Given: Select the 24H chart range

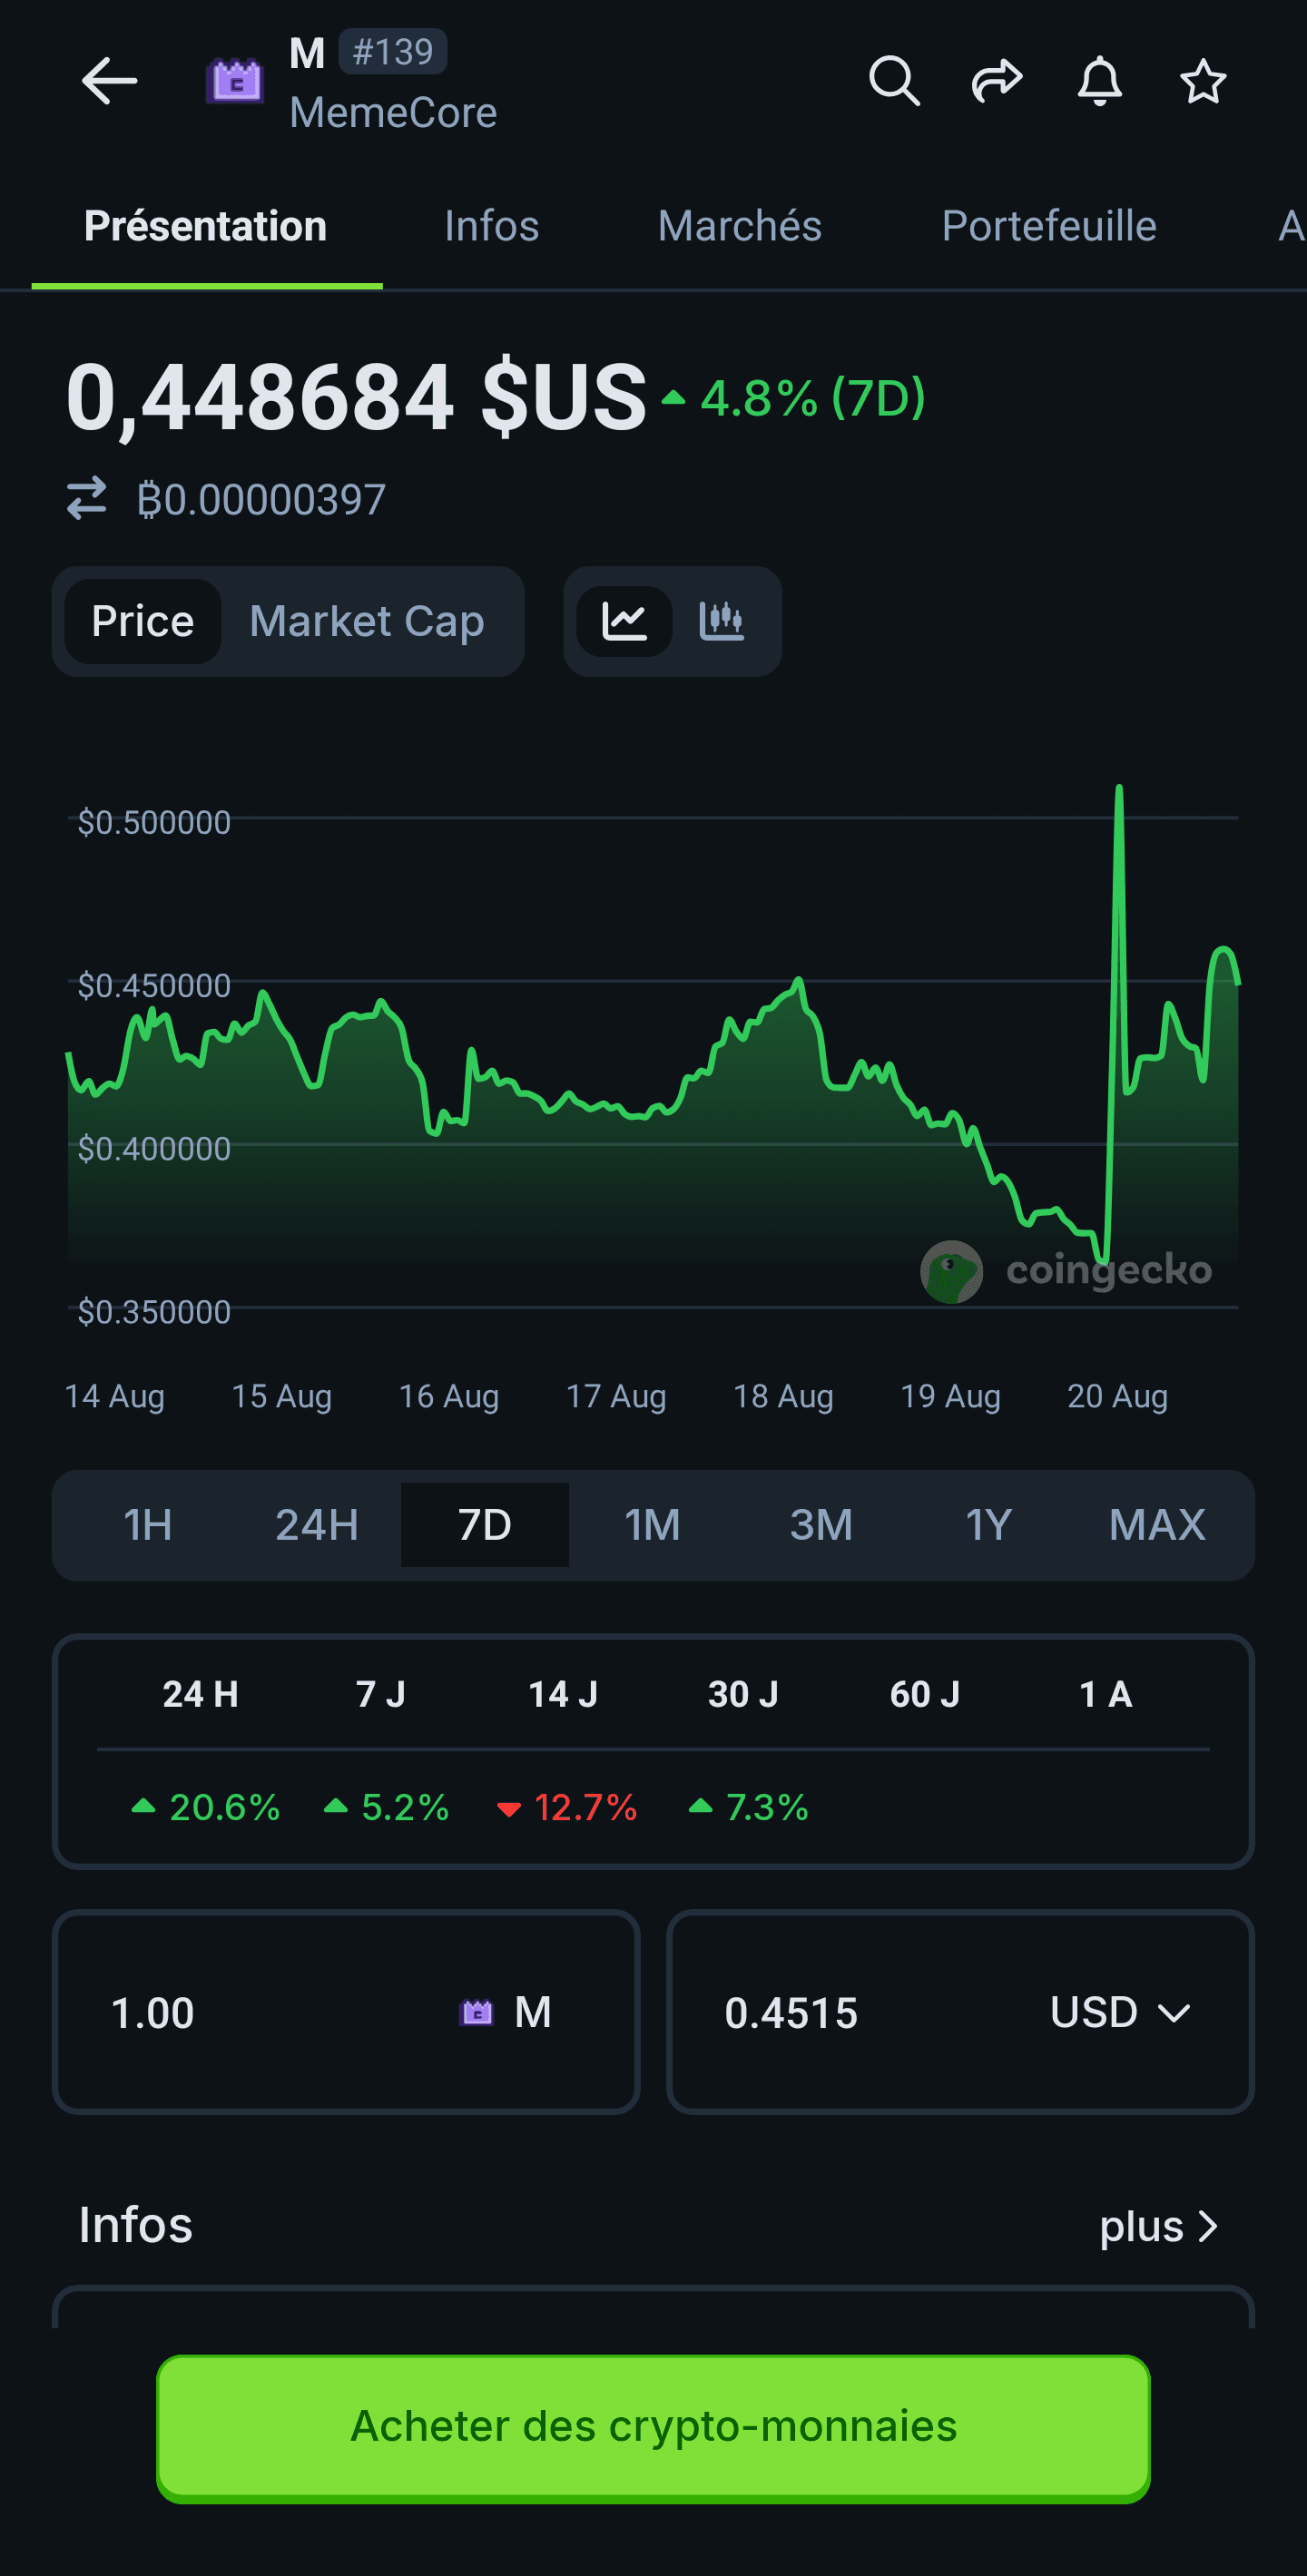Looking at the screenshot, I should coord(316,1525).
